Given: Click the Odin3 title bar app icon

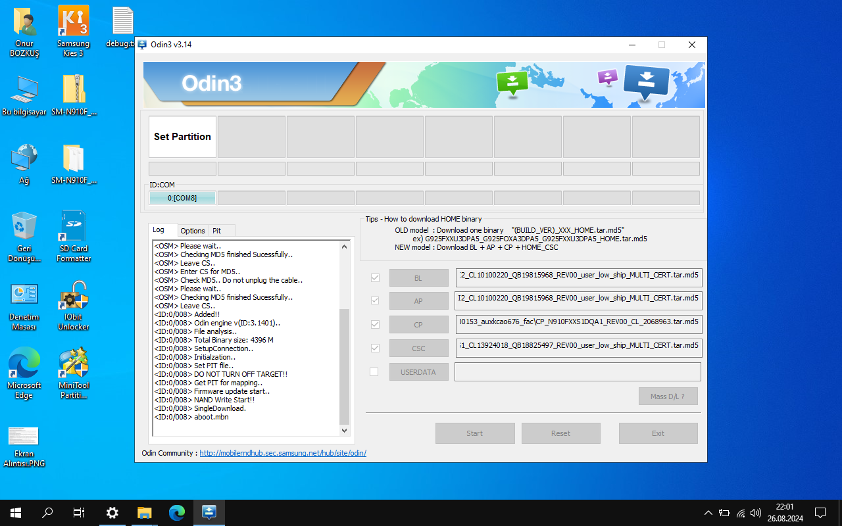Looking at the screenshot, I should (142, 45).
